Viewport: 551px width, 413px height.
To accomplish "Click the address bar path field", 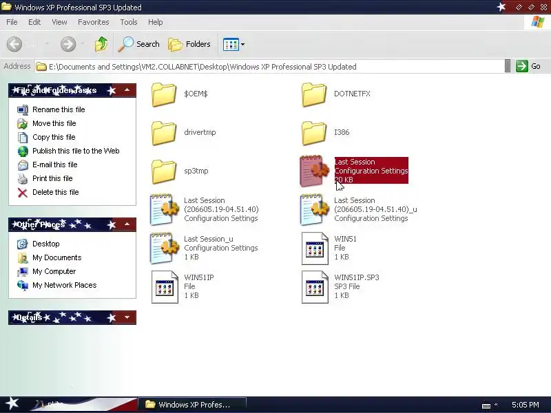I will click(270, 66).
